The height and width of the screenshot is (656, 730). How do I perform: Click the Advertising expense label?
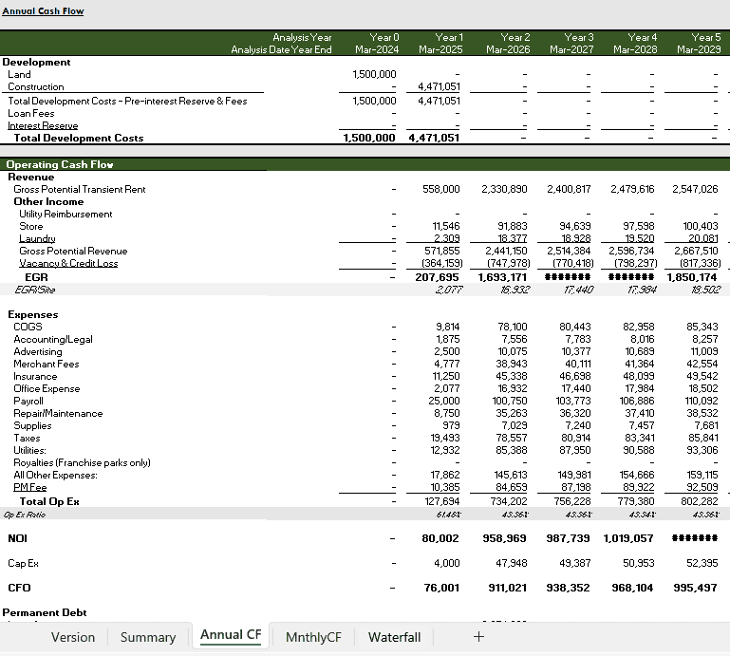[38, 351]
